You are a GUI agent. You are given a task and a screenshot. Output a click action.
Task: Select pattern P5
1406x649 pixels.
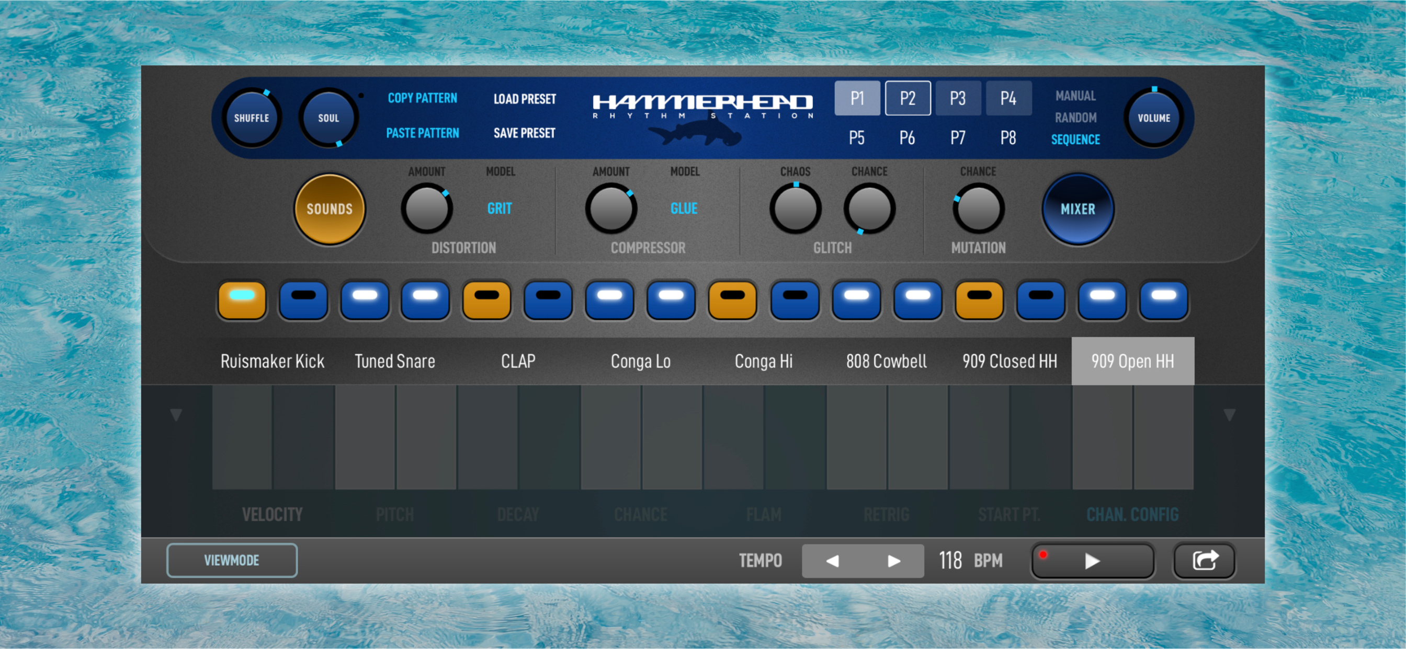point(857,138)
